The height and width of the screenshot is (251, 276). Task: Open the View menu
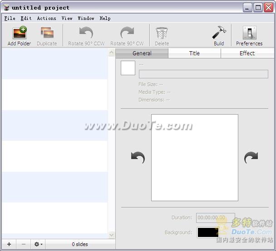click(67, 18)
